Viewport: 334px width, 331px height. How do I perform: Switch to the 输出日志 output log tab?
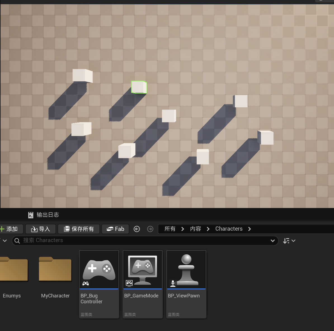[x=44, y=215]
